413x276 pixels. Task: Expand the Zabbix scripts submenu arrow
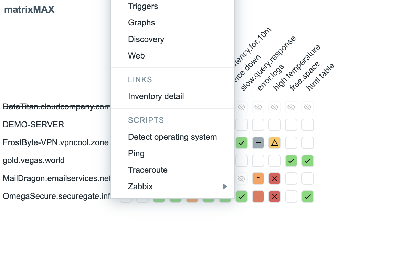225,187
